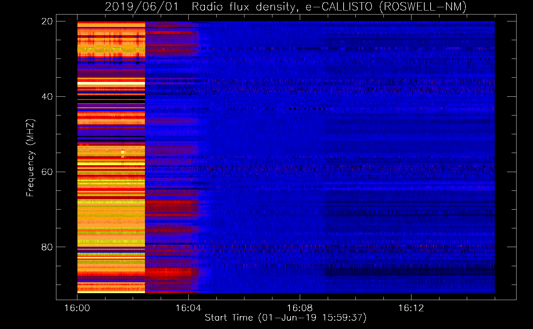This screenshot has width=533, height=329.
Task: Click the 80 frequency tick label
Action: 47,247
